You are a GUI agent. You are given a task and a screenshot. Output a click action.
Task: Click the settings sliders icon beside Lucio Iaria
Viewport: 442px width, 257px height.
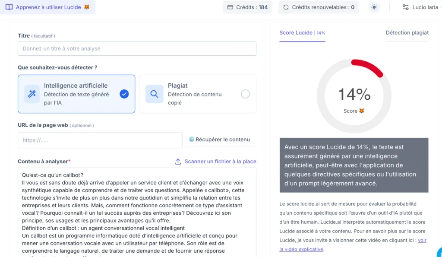(x=405, y=7)
